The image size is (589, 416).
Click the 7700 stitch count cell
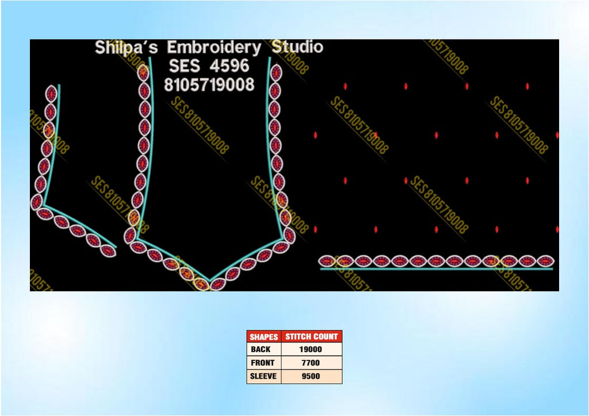point(311,363)
